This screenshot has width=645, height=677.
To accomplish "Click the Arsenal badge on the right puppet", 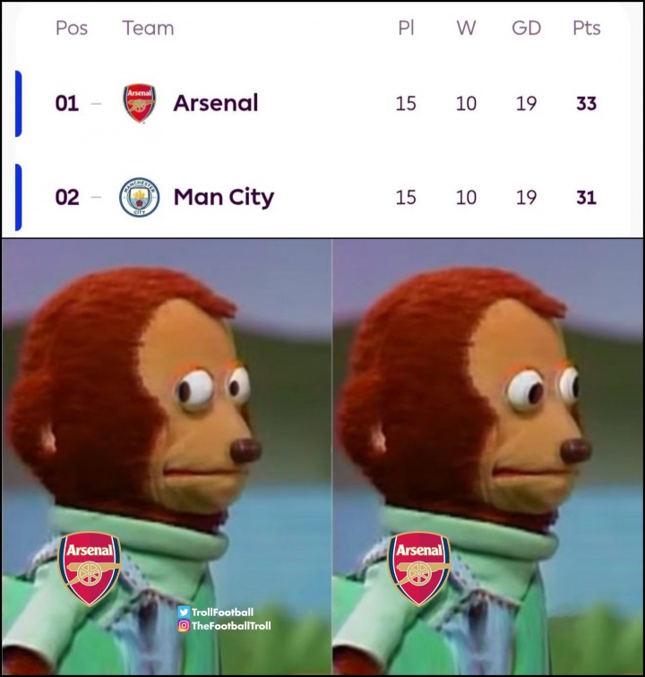I will pyautogui.click(x=419, y=568).
